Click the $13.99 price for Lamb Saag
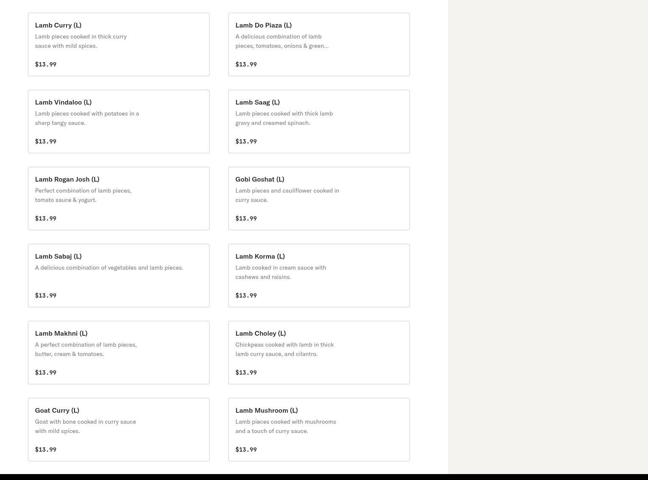 [x=246, y=141]
